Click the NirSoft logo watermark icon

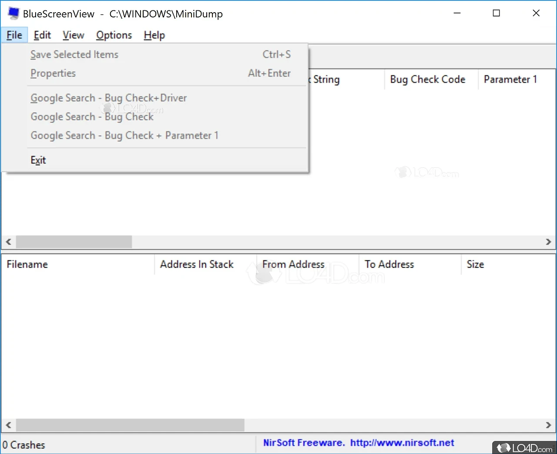click(x=403, y=172)
